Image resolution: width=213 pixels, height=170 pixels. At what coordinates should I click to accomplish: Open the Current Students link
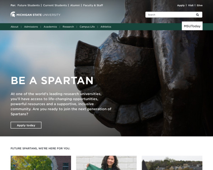pos(55,5)
